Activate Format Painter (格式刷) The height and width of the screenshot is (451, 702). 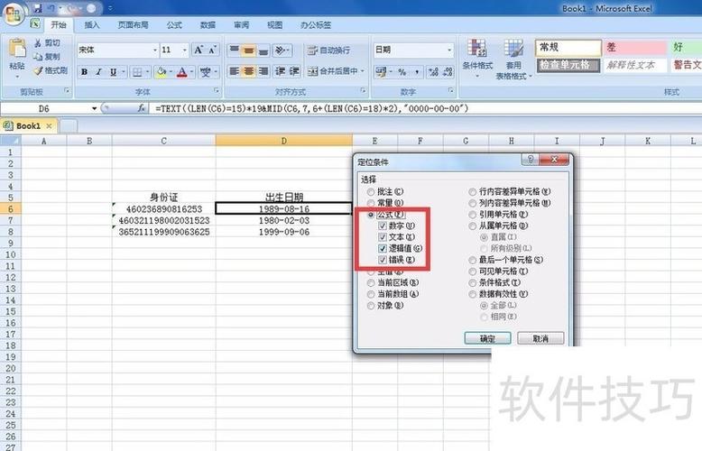click(51, 70)
